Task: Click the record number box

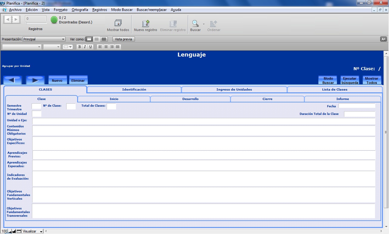Action: click(x=36, y=19)
